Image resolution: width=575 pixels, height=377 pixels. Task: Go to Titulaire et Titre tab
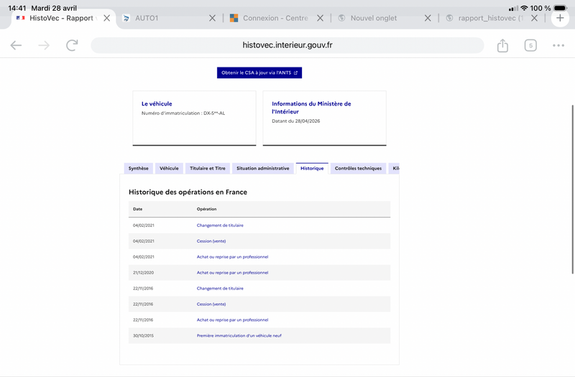coord(207,168)
